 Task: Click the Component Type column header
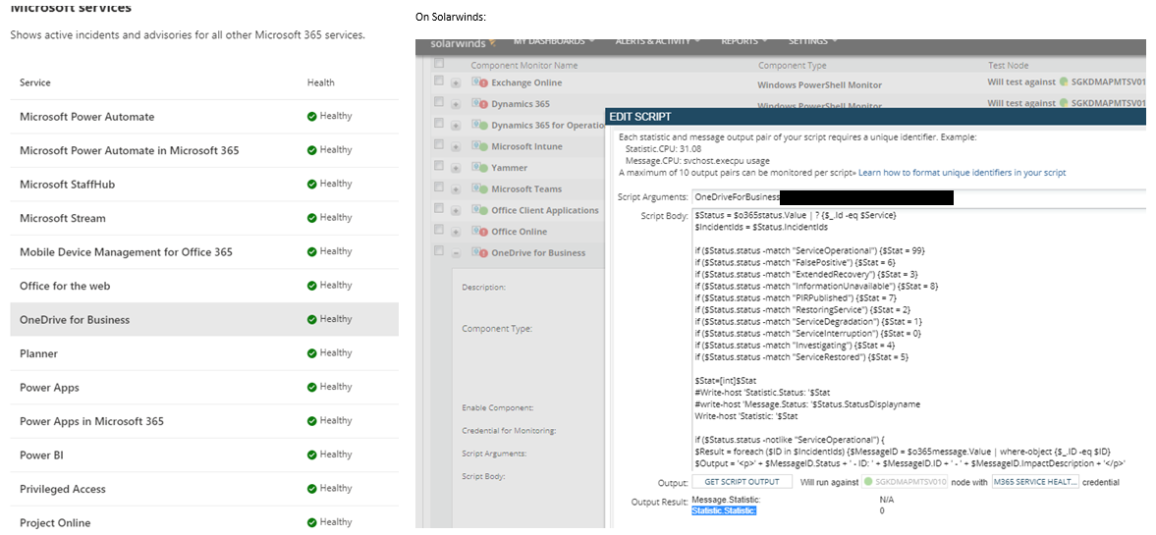point(793,66)
